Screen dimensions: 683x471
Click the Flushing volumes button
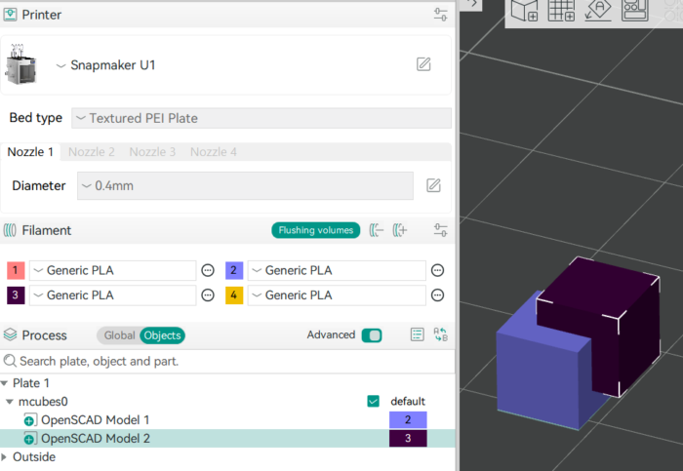(x=315, y=230)
